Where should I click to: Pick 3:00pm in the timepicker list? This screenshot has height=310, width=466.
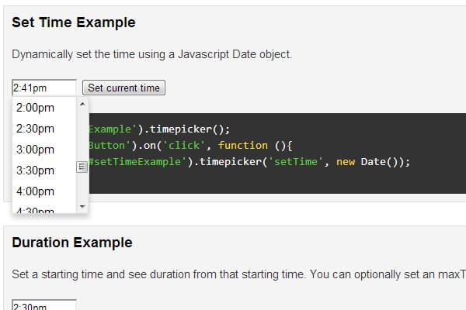point(36,150)
